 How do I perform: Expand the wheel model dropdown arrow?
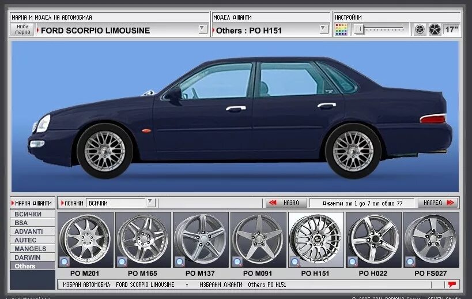click(323, 29)
